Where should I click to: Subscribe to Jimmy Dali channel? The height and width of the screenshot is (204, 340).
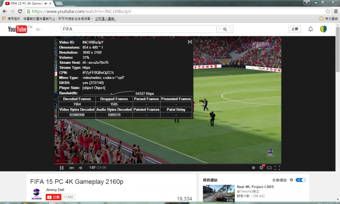pos(53,197)
